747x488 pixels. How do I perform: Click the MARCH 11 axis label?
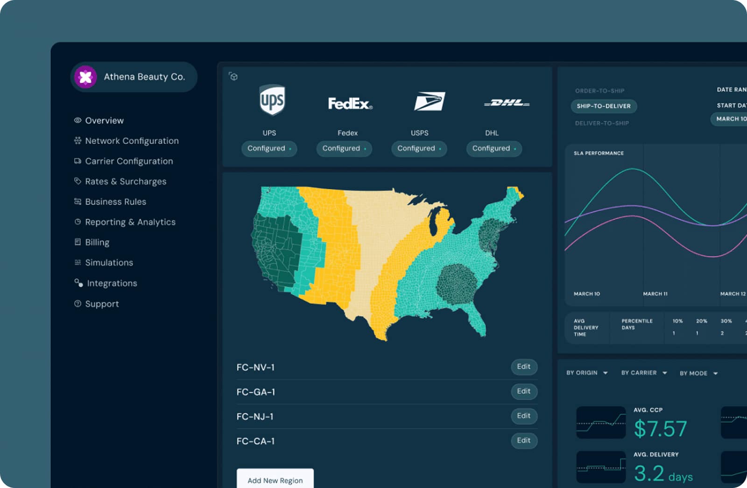click(x=655, y=294)
